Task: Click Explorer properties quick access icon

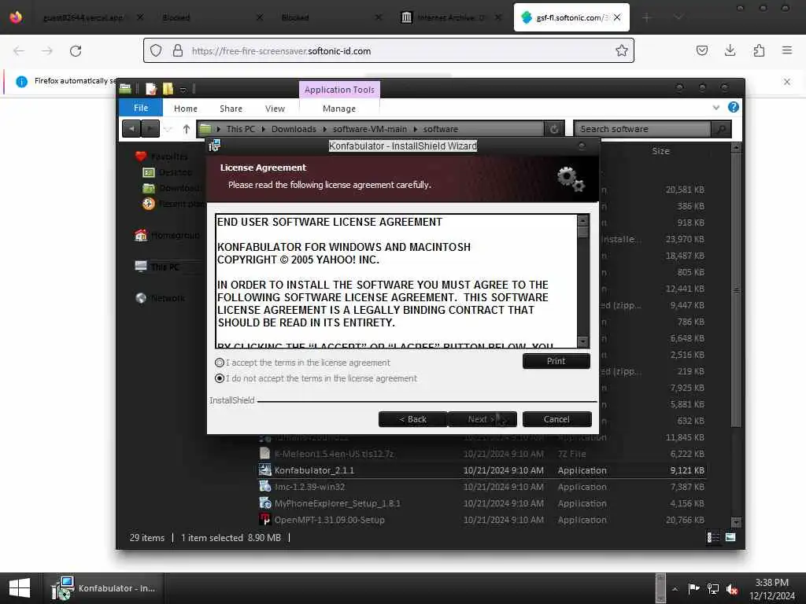Action: [151, 89]
